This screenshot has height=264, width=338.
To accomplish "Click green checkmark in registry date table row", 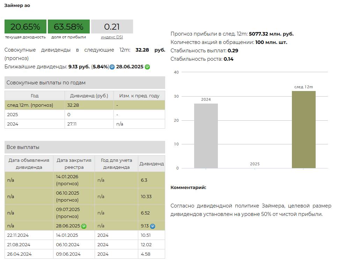I will 84,226.
